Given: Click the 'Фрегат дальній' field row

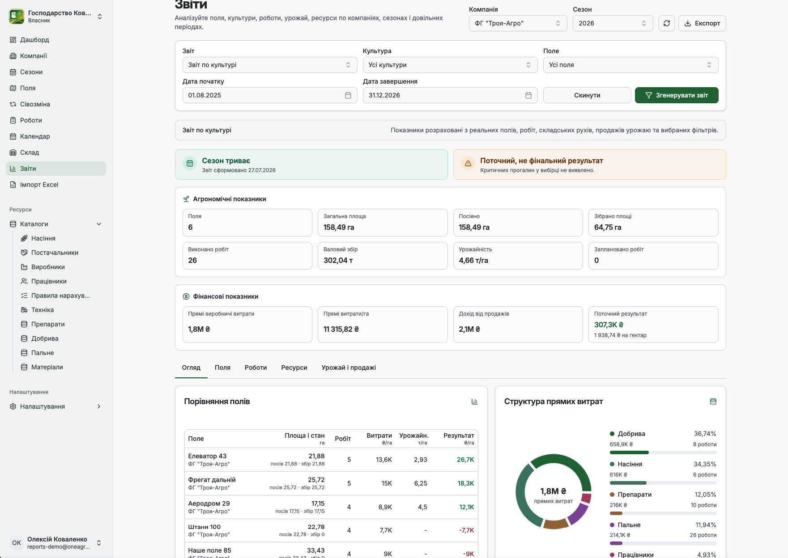Looking at the screenshot, I should pos(331,483).
